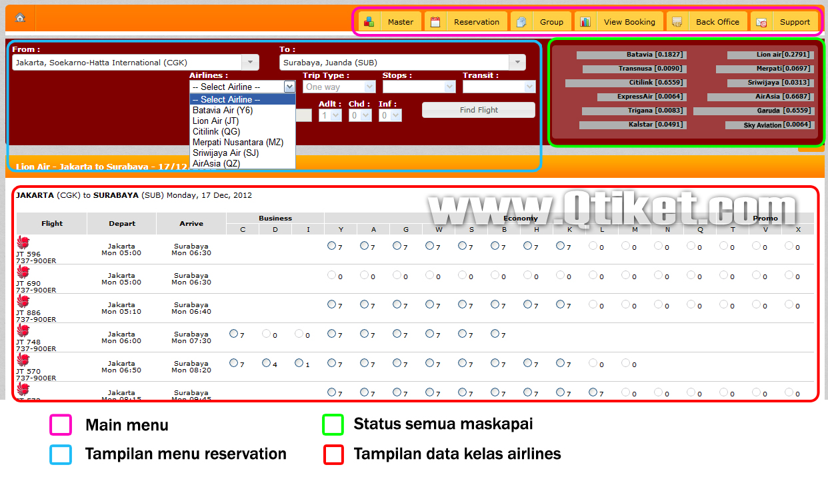Open the Reservation menu
The width and height of the screenshot is (828, 481).
pos(465,21)
